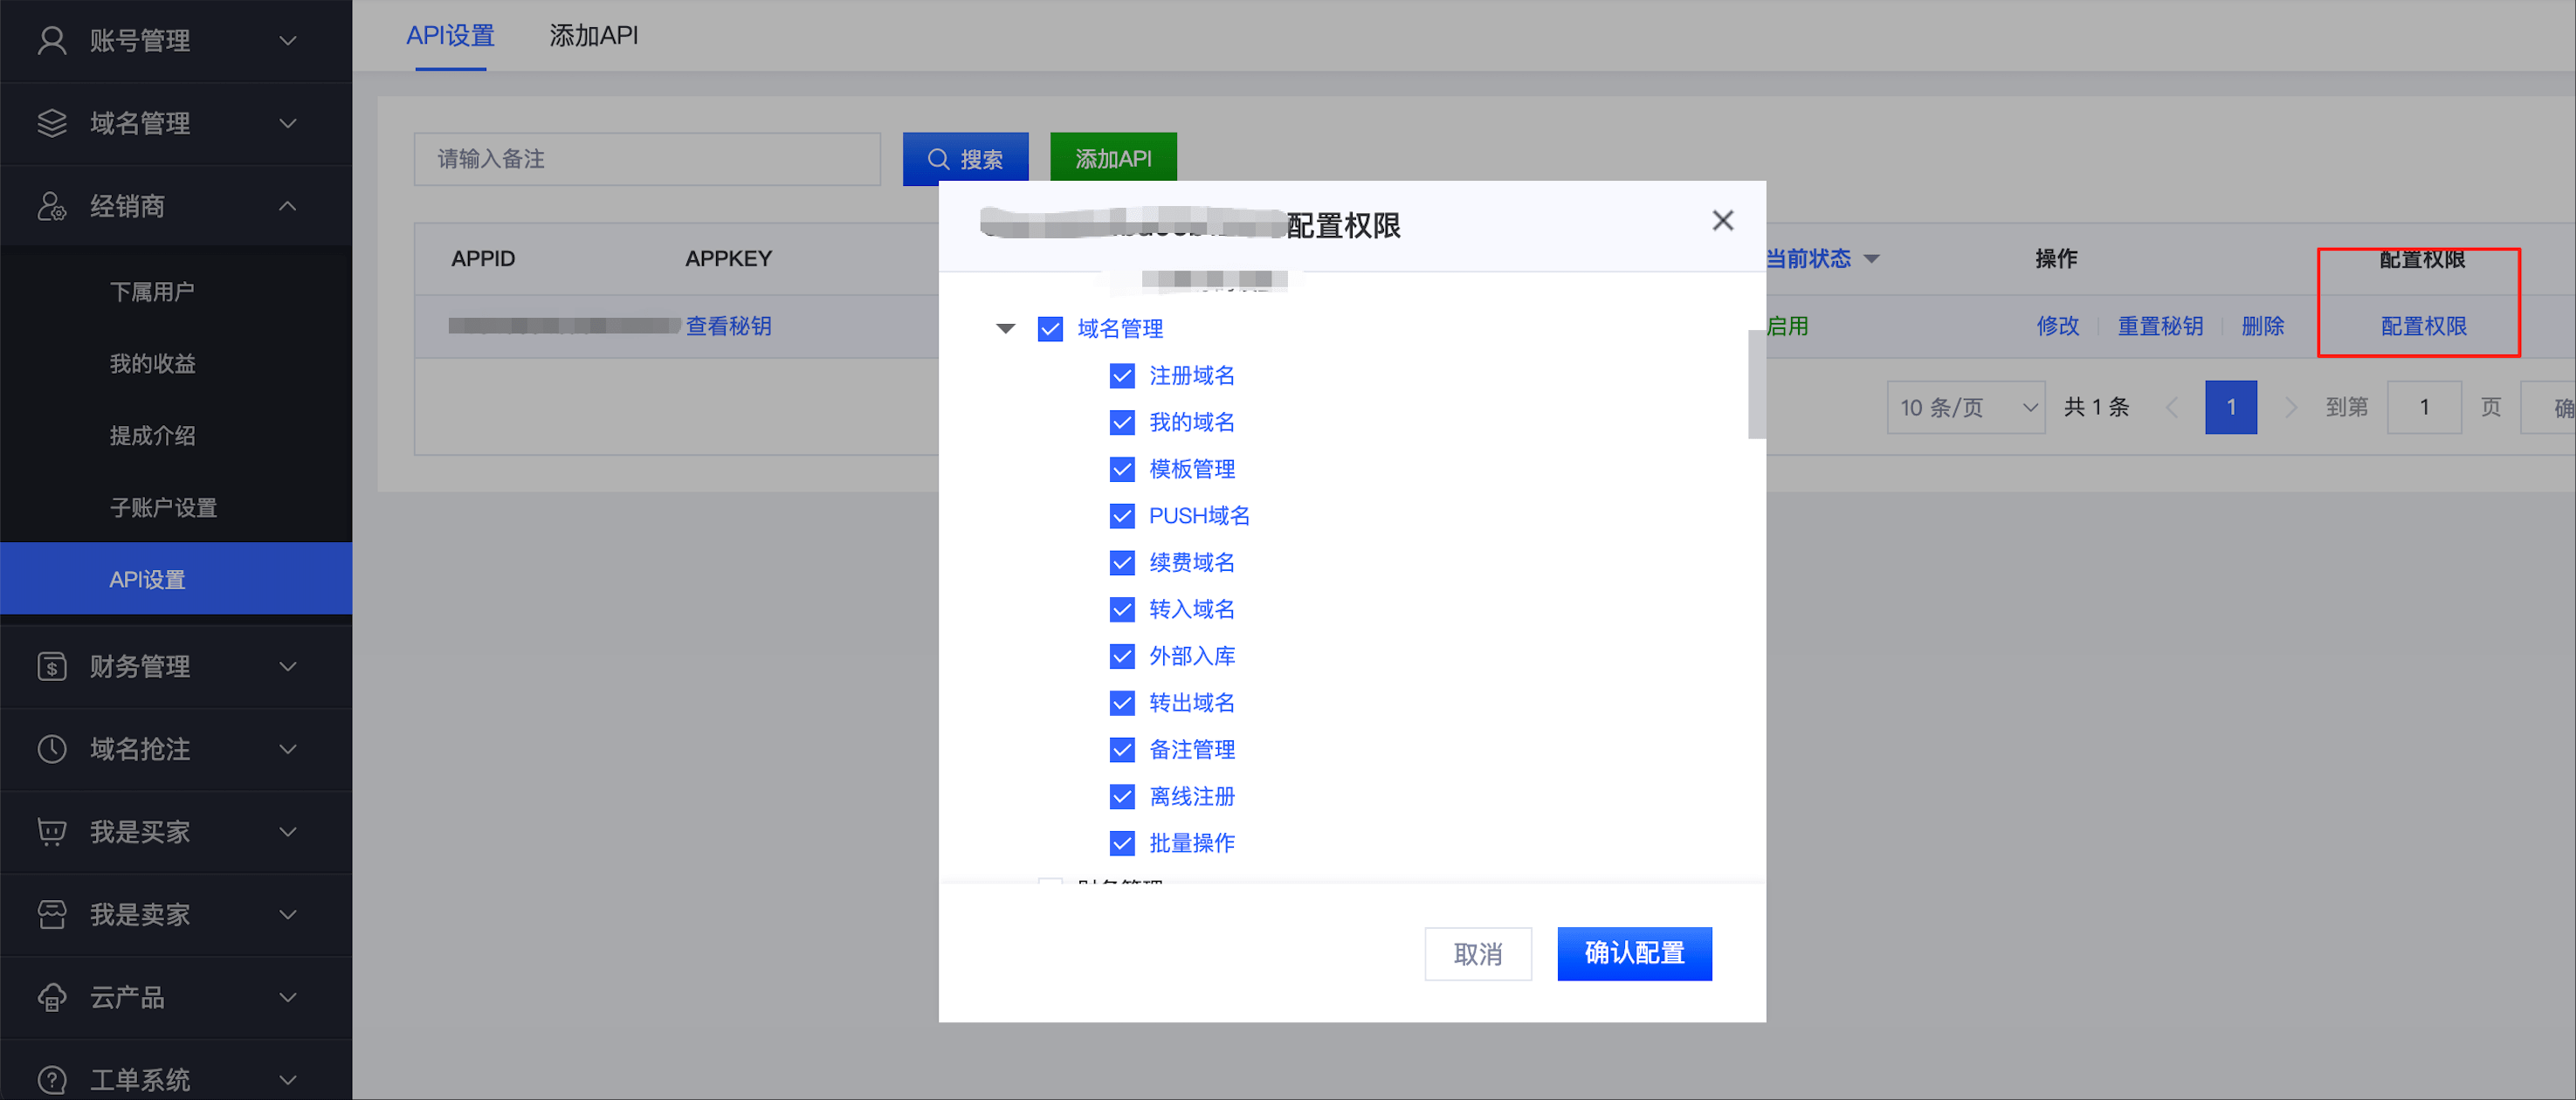Switch to the API设置 tab
The height and width of the screenshot is (1100, 2576).
[x=450, y=36]
